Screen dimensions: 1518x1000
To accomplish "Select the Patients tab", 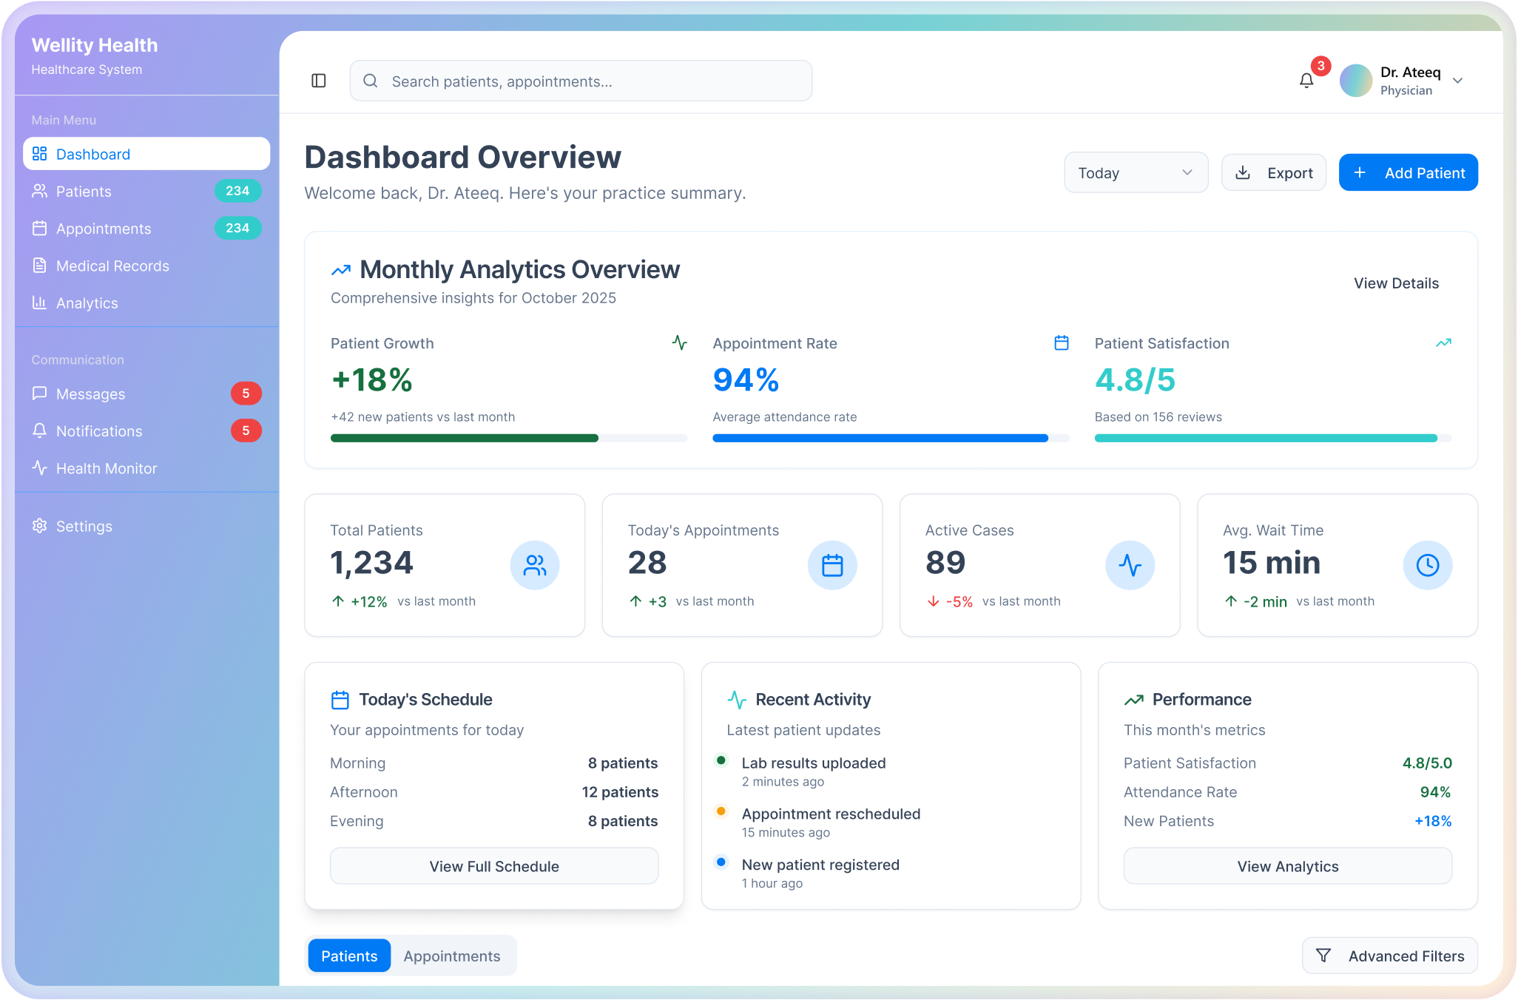I will pyautogui.click(x=349, y=956).
